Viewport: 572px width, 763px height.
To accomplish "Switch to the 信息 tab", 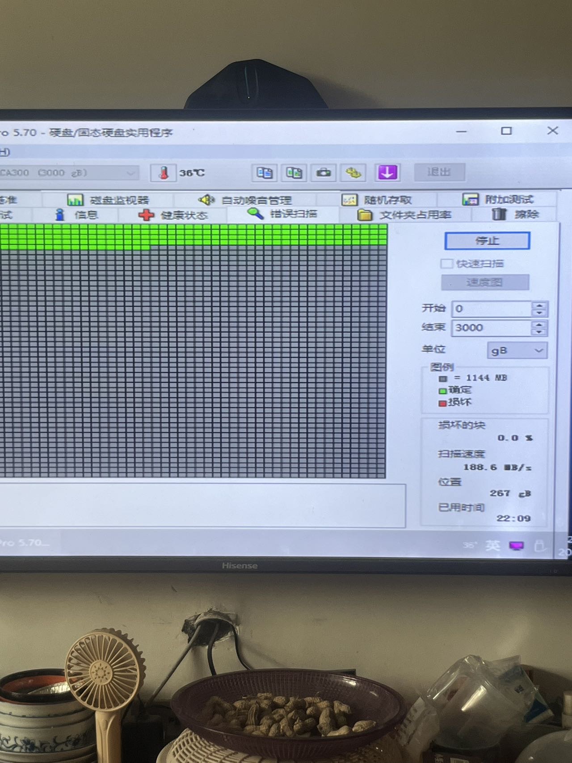I will 76,215.
